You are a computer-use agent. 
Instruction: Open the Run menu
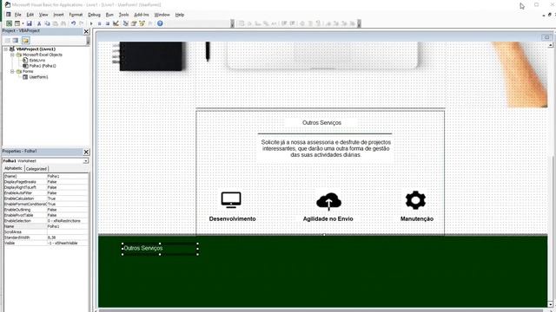pyautogui.click(x=109, y=15)
